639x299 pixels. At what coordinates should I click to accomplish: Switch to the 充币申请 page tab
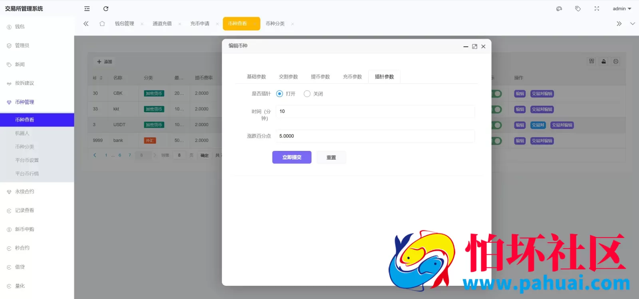coord(200,24)
